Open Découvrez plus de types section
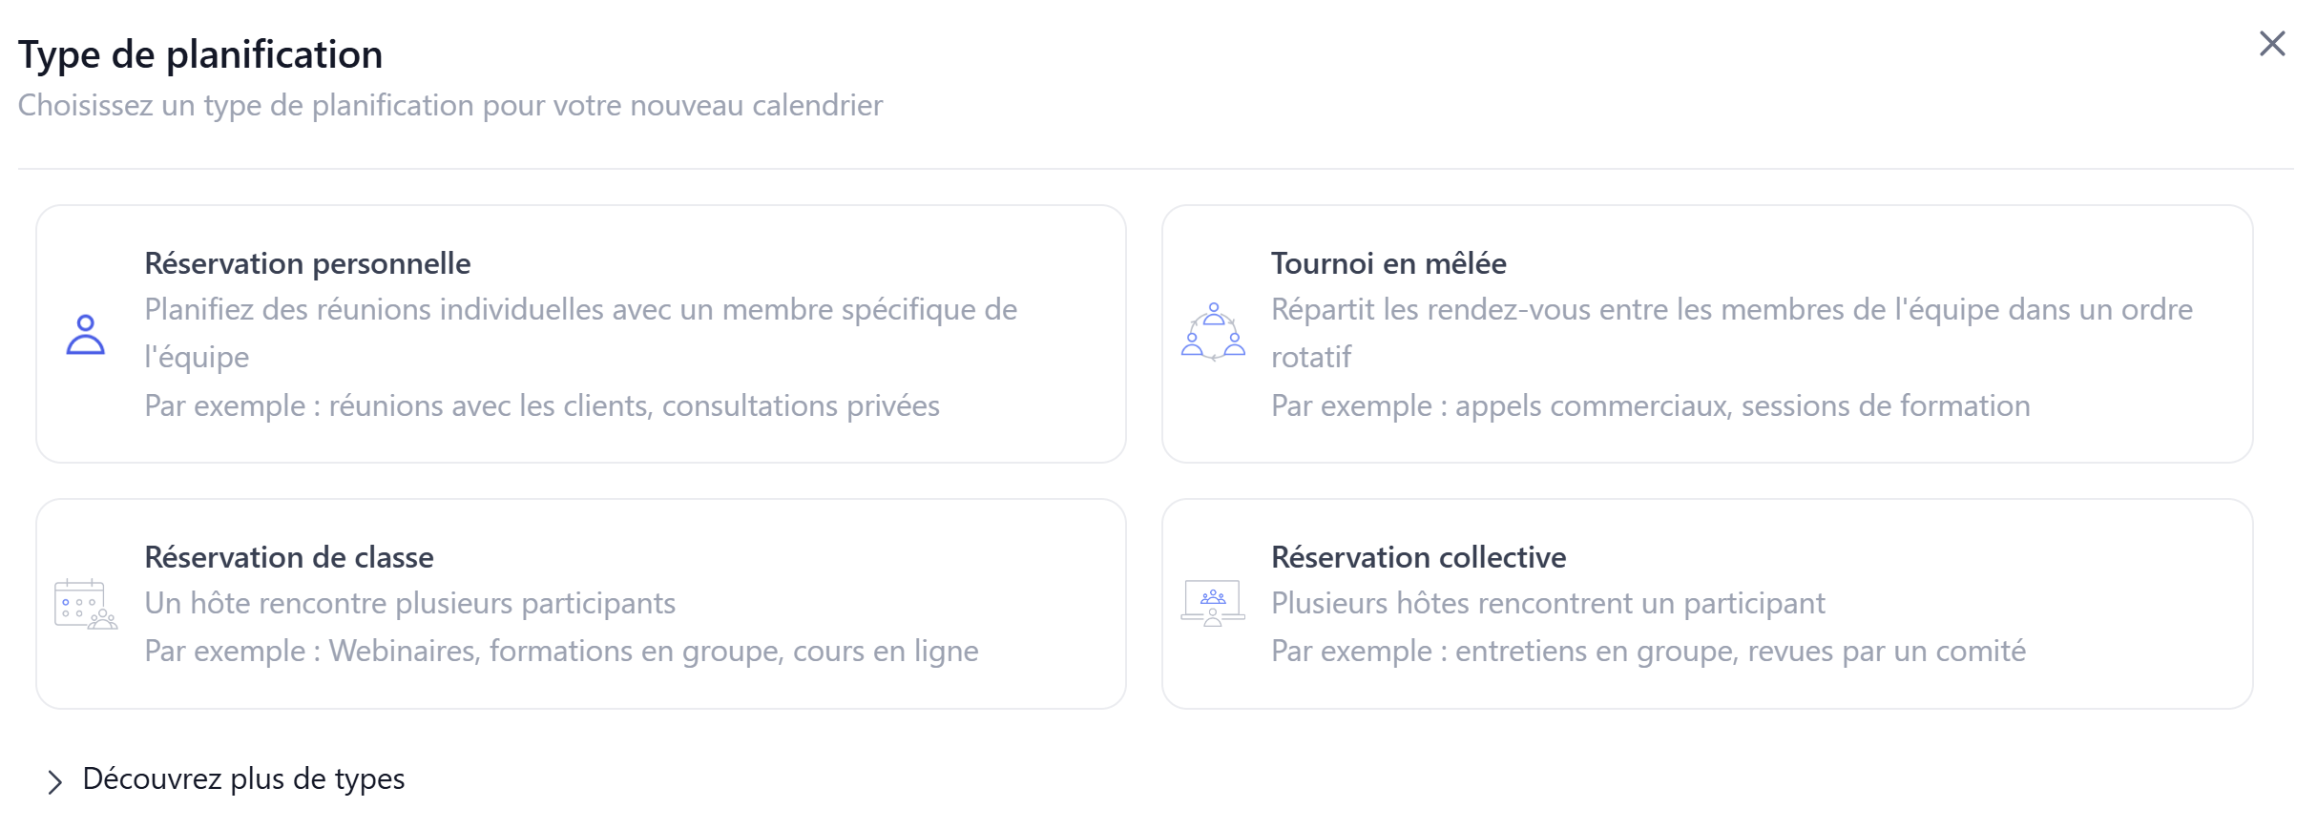The width and height of the screenshot is (2317, 829). click(x=243, y=778)
